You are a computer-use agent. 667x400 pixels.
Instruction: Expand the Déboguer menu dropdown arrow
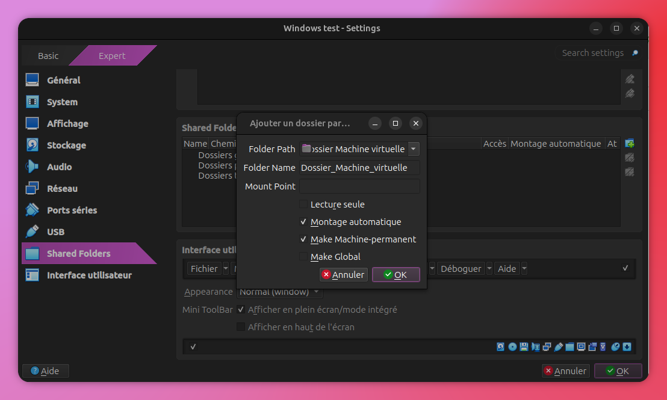pos(489,269)
